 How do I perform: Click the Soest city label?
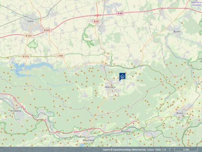click(x=30, y=21)
